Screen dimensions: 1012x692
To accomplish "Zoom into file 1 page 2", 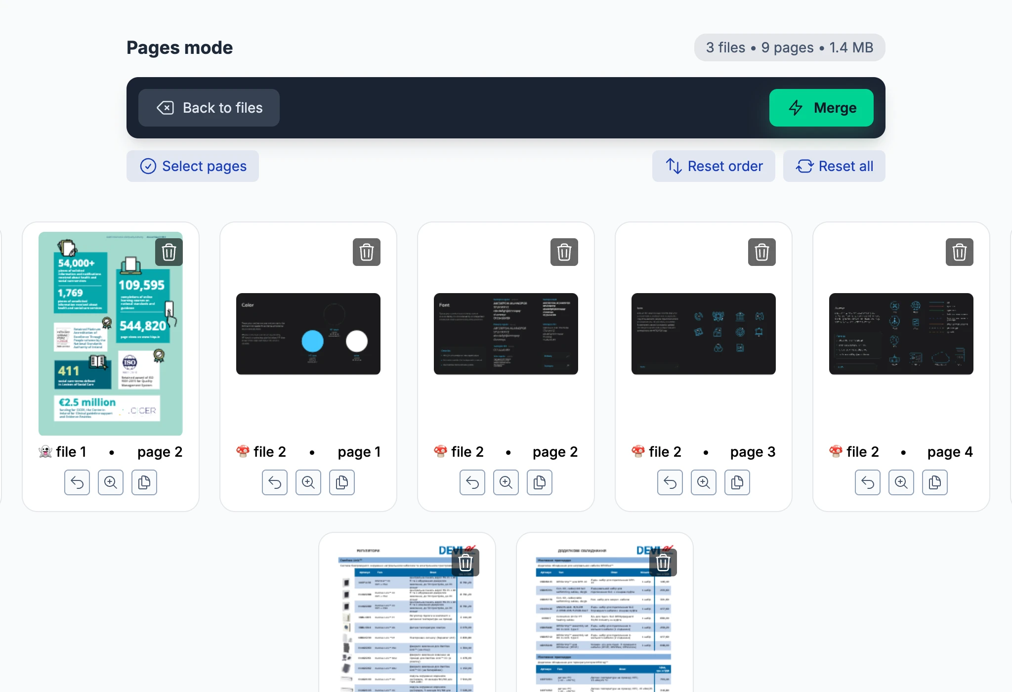I will [x=111, y=482].
